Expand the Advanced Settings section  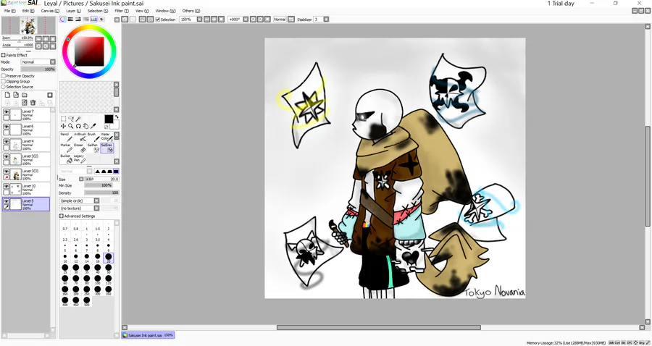(61, 216)
